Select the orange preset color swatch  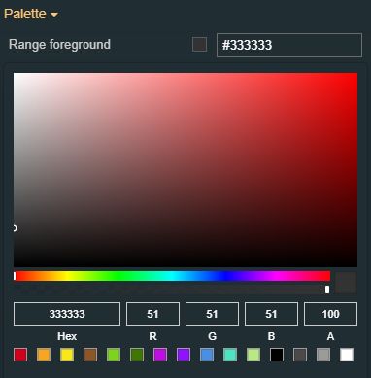[44, 355]
